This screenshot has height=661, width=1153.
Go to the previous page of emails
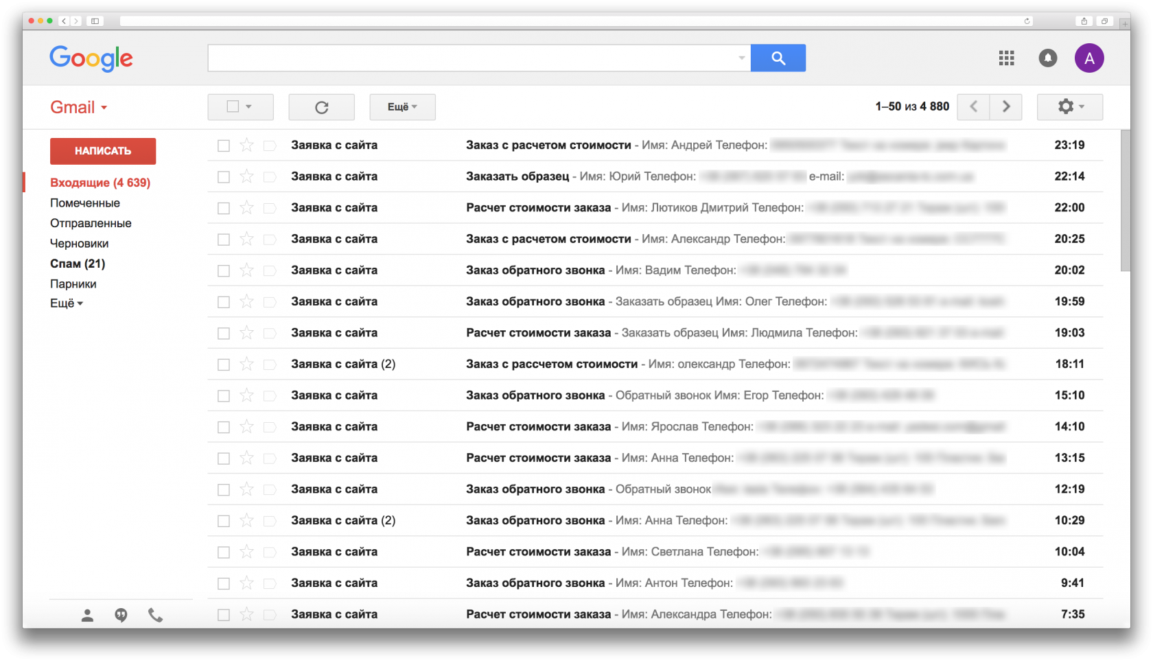[x=973, y=106]
